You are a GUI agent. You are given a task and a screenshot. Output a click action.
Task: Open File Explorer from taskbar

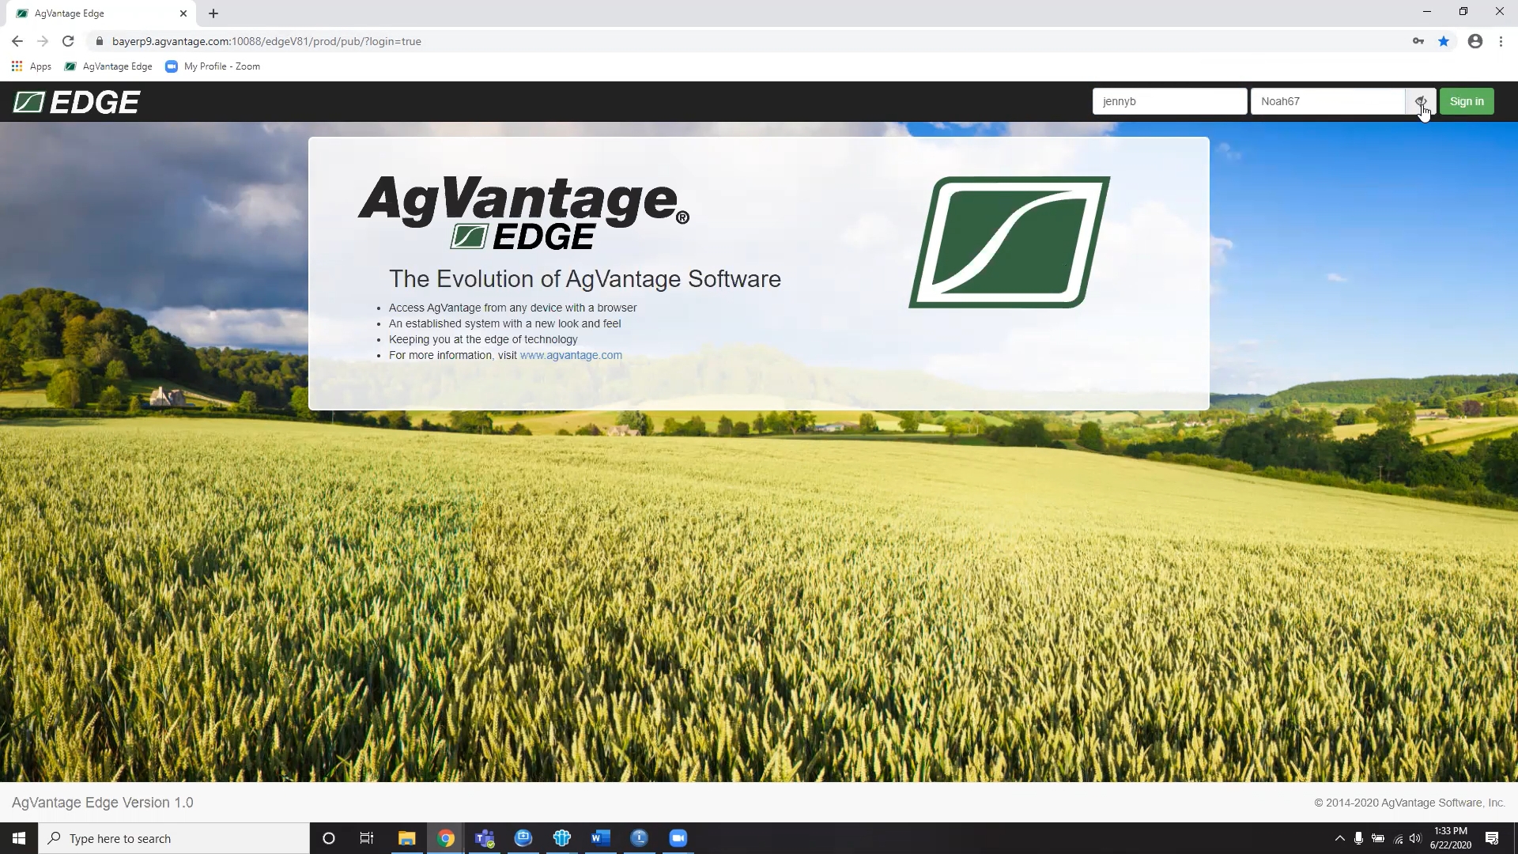click(406, 838)
